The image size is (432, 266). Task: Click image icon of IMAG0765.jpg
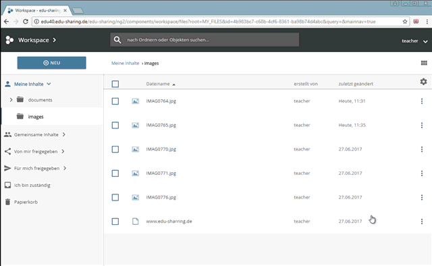pos(135,125)
